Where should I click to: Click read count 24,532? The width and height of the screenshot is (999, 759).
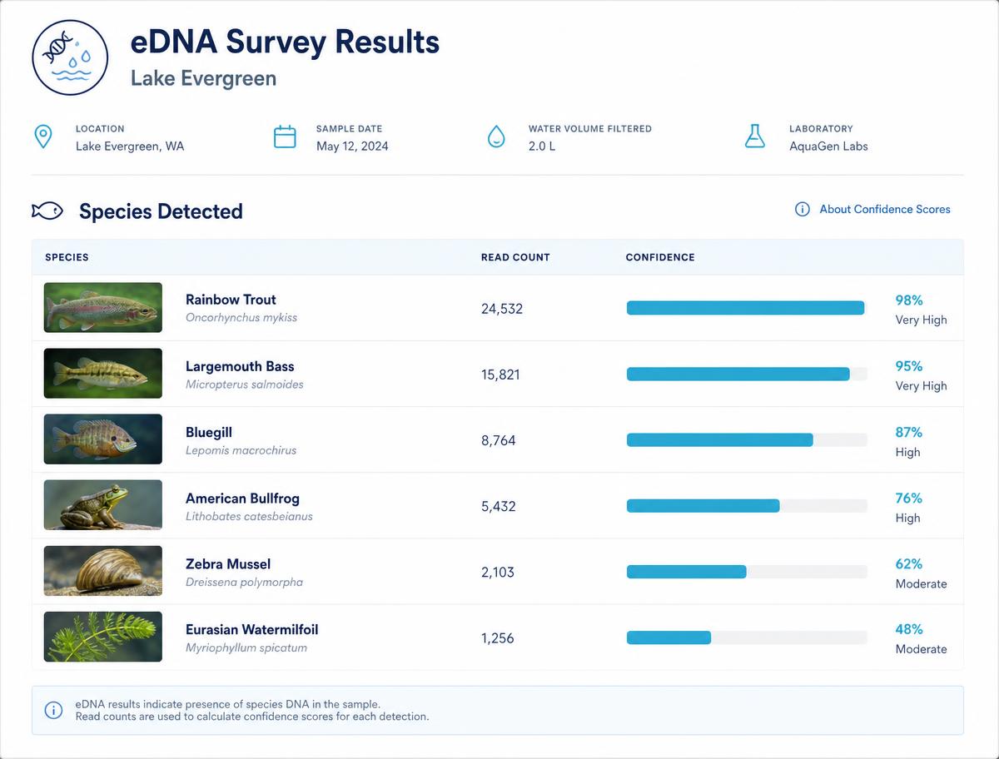pyautogui.click(x=502, y=309)
